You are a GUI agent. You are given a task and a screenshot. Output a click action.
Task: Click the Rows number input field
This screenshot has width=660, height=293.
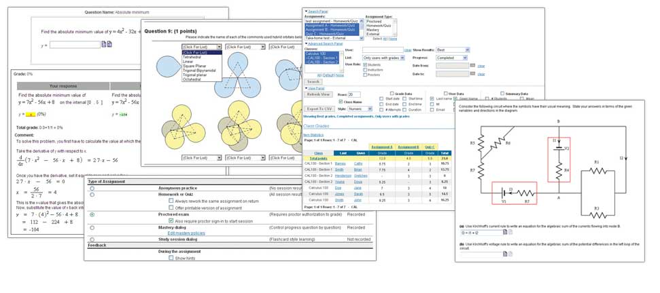pyautogui.click(x=354, y=94)
